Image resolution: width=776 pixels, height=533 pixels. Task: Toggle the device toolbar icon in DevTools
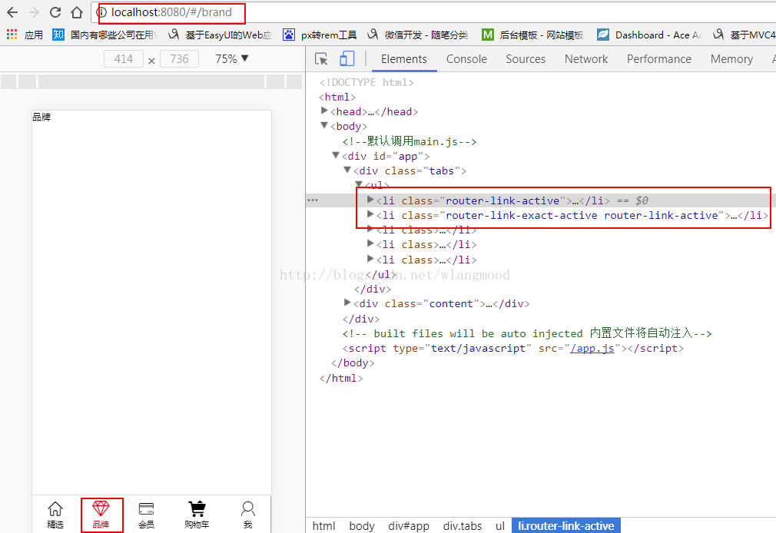click(x=347, y=59)
